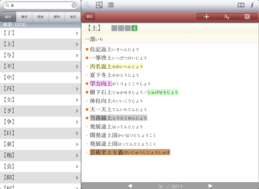The height and width of the screenshot is (189, 259).
Task: Click the magnifier search icon in top toolbar
Action: coord(88,5)
